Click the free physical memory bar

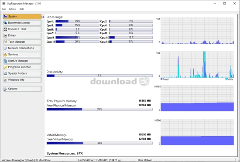99,109
